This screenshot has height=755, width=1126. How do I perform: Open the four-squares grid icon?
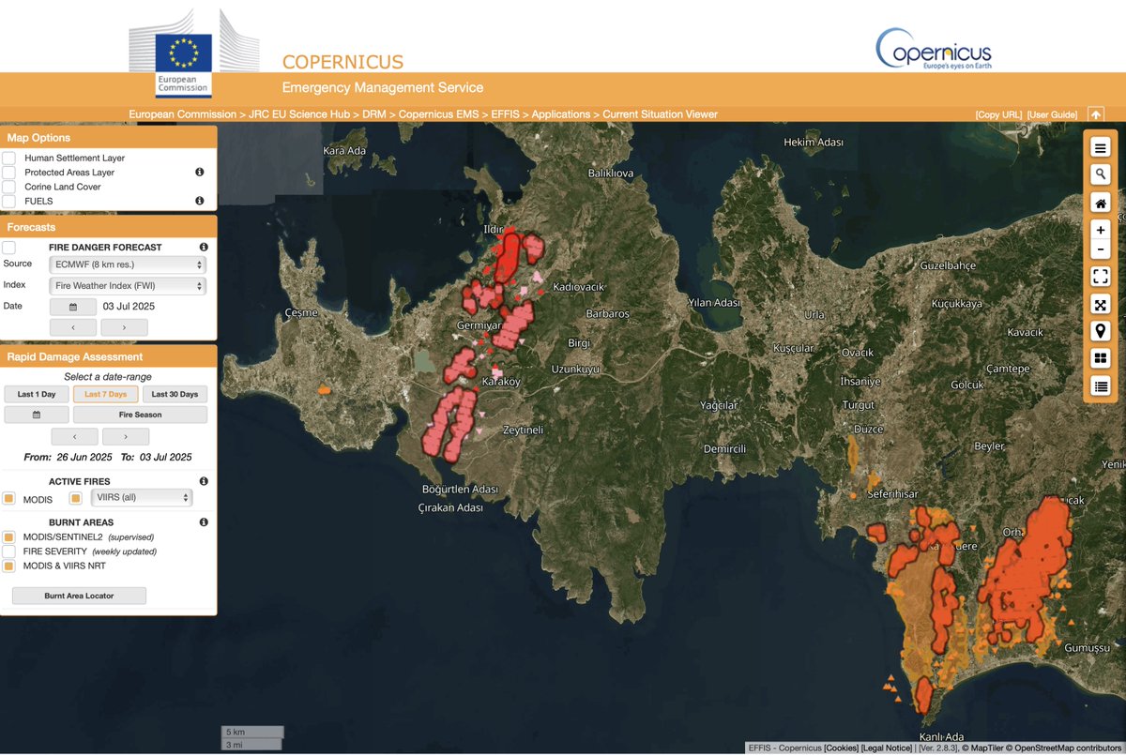click(x=1101, y=358)
